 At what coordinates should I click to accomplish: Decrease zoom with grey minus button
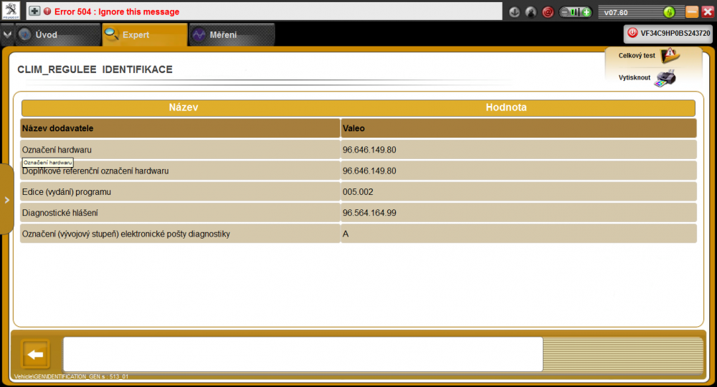pos(564,12)
